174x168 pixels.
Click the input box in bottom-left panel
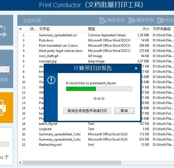point(4,144)
